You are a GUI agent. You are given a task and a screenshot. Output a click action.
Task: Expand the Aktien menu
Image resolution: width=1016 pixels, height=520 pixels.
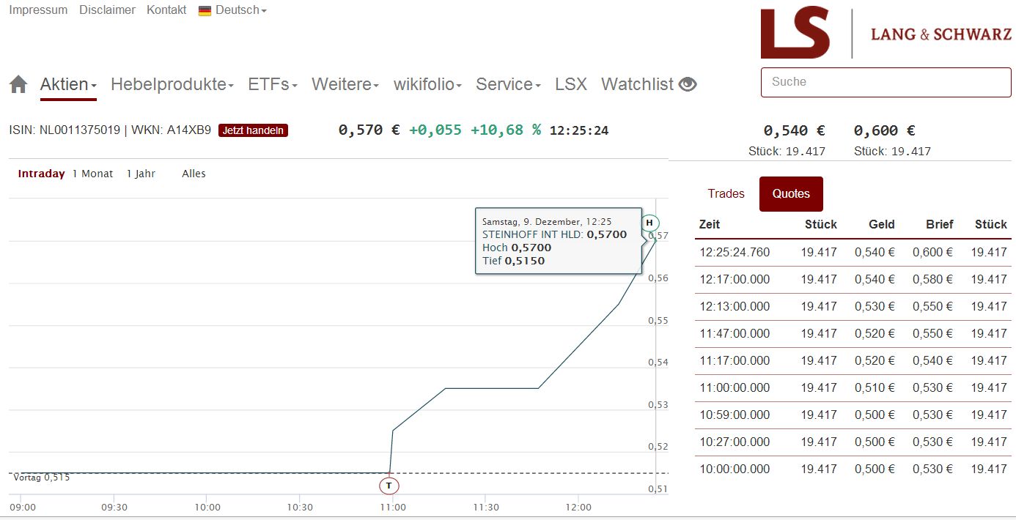tap(68, 85)
